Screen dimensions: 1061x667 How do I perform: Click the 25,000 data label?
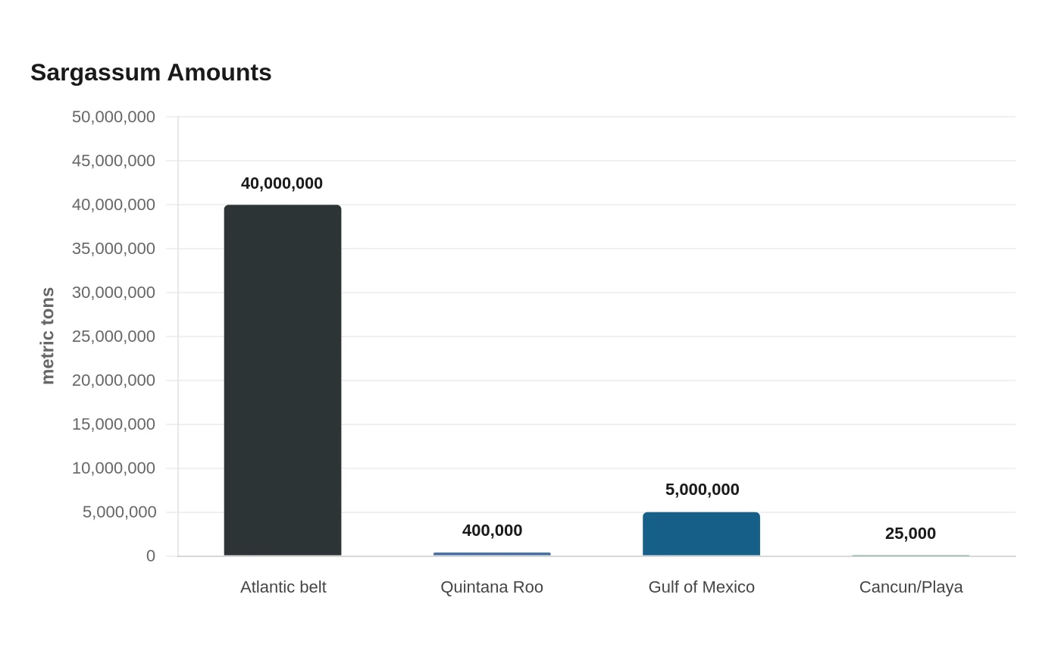tap(910, 534)
